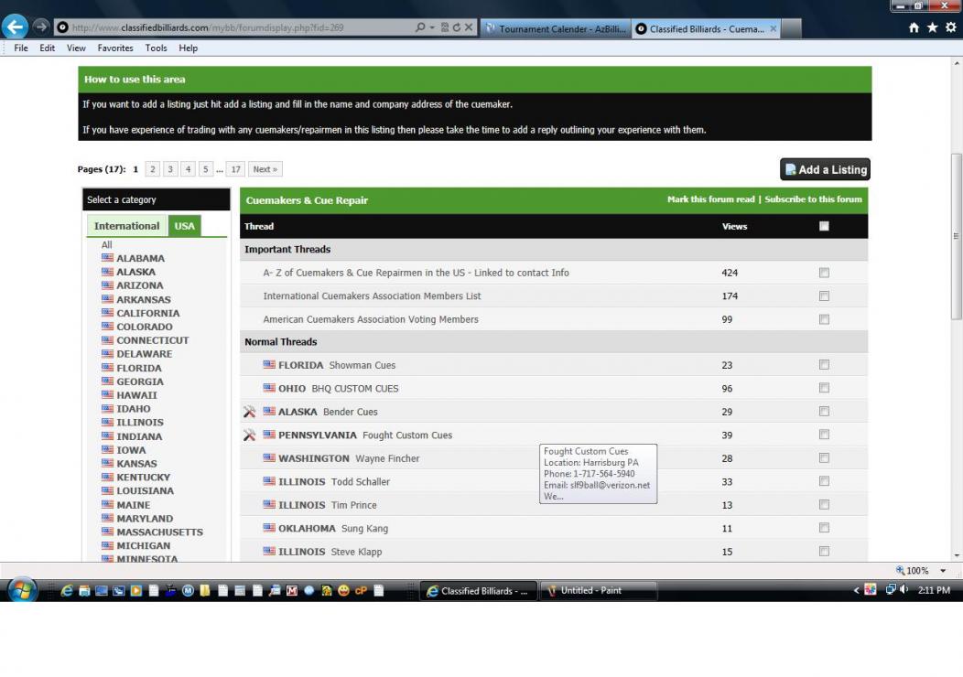Viewport: 963px width, 677px height.
Task: Open browser Tools gear icon
Action: click(951, 27)
